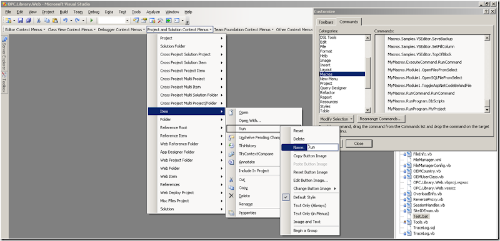Click the Commands list scrollbar up arrow
This screenshot has width=500, height=241.
[487, 38]
